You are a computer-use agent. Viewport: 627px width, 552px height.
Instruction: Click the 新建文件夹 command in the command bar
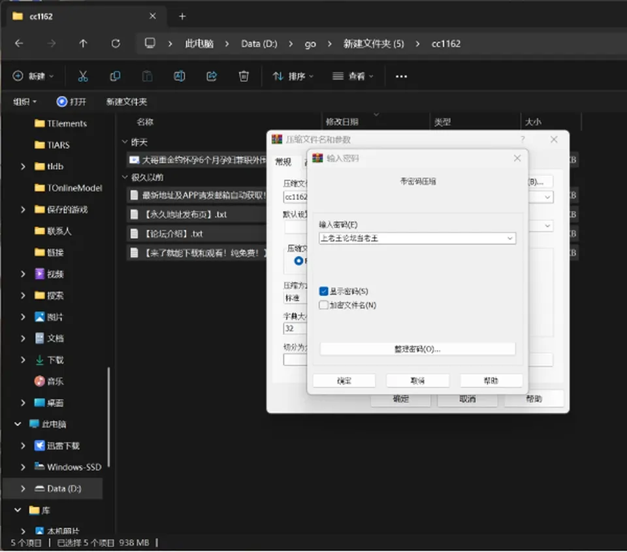126,102
